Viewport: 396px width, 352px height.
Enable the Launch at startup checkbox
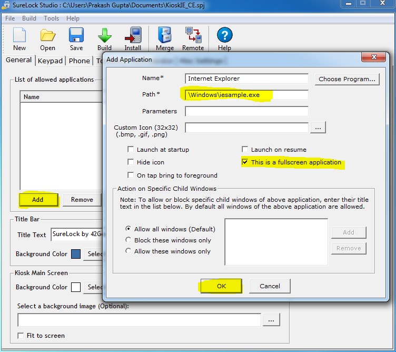[131, 150]
